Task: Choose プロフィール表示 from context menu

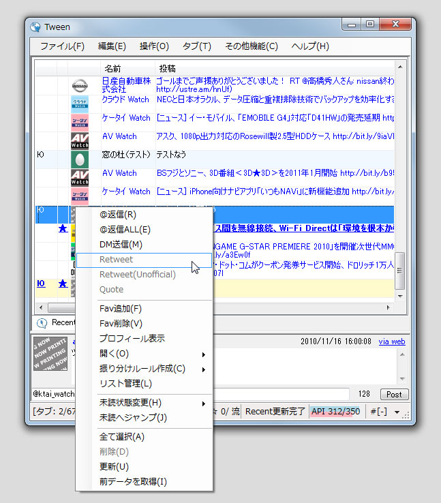Action: coord(144,339)
